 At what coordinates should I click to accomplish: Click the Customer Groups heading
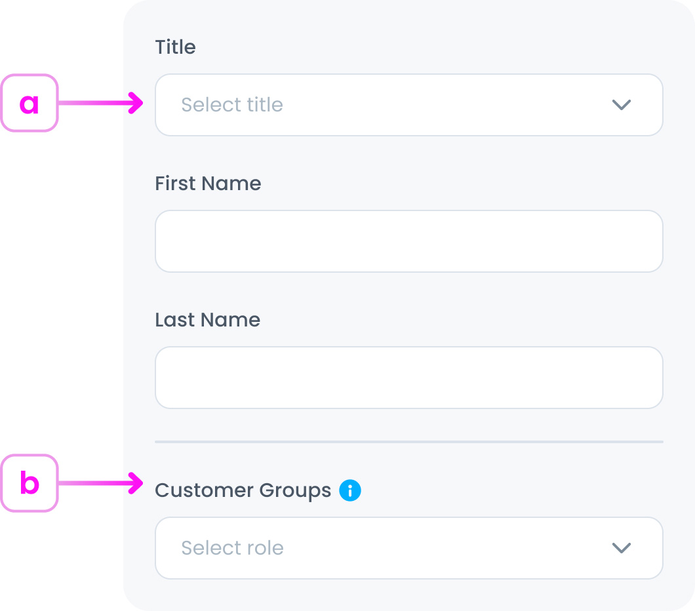tap(243, 490)
